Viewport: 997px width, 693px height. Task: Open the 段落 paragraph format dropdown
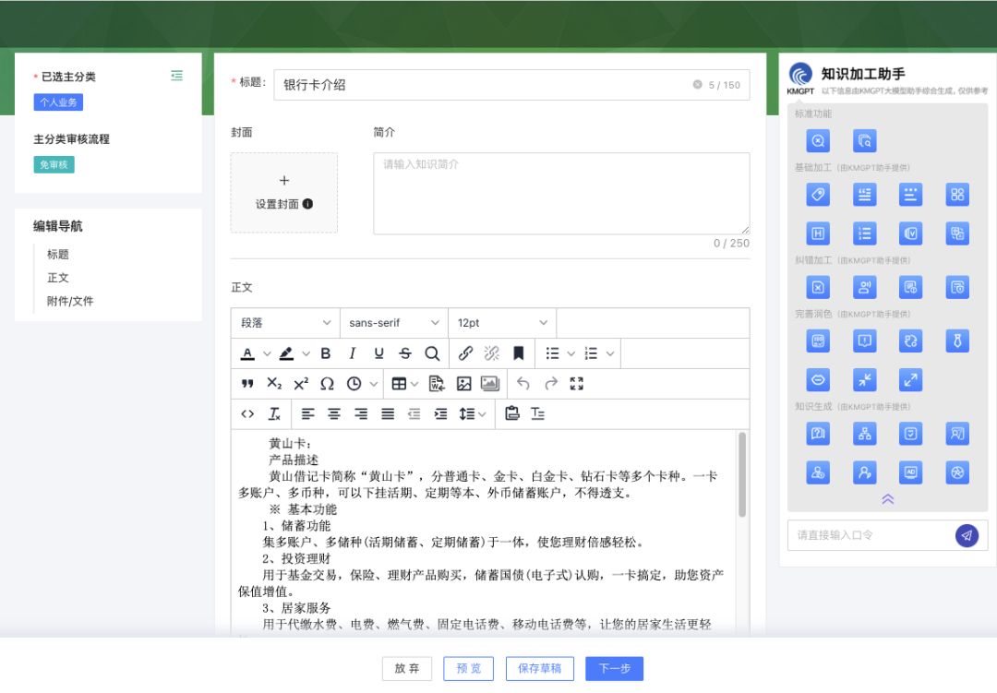(x=285, y=323)
